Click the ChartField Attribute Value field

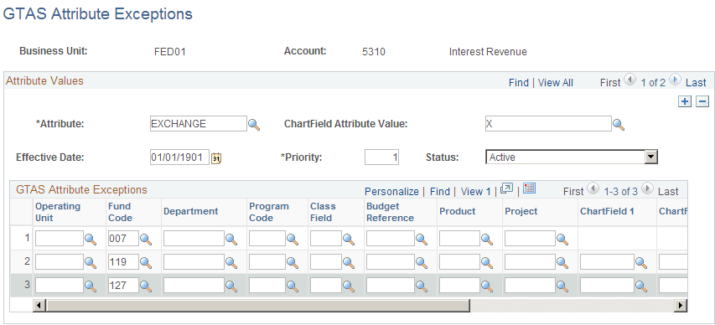(x=548, y=123)
